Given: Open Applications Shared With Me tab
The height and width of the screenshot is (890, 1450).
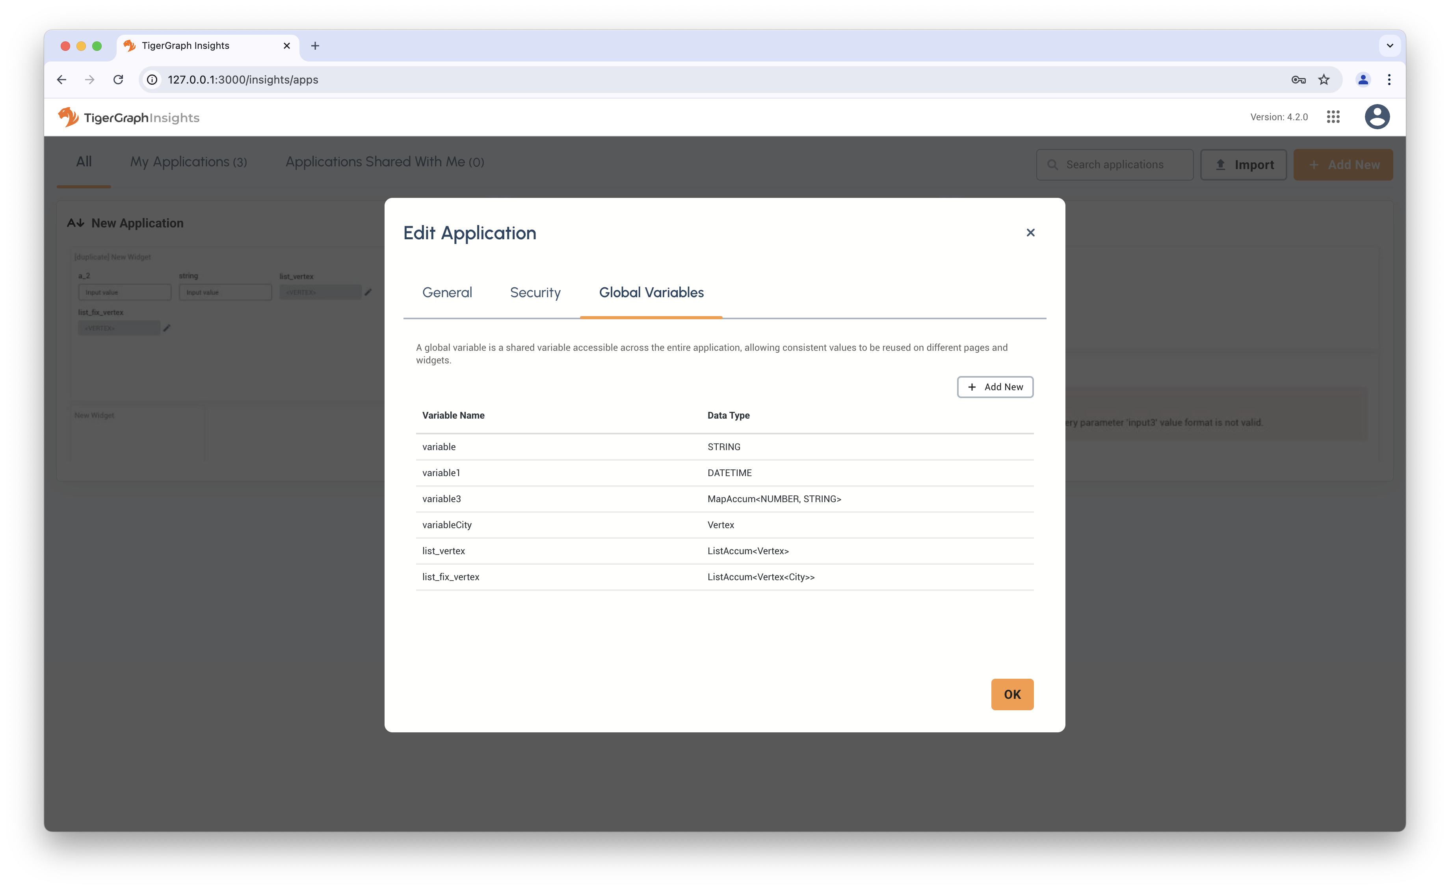Looking at the screenshot, I should (385, 162).
